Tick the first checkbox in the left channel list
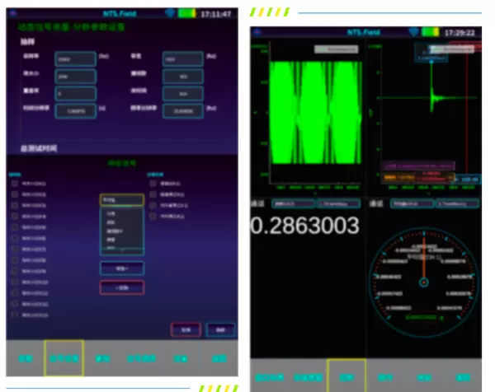 pyautogui.click(x=14, y=184)
